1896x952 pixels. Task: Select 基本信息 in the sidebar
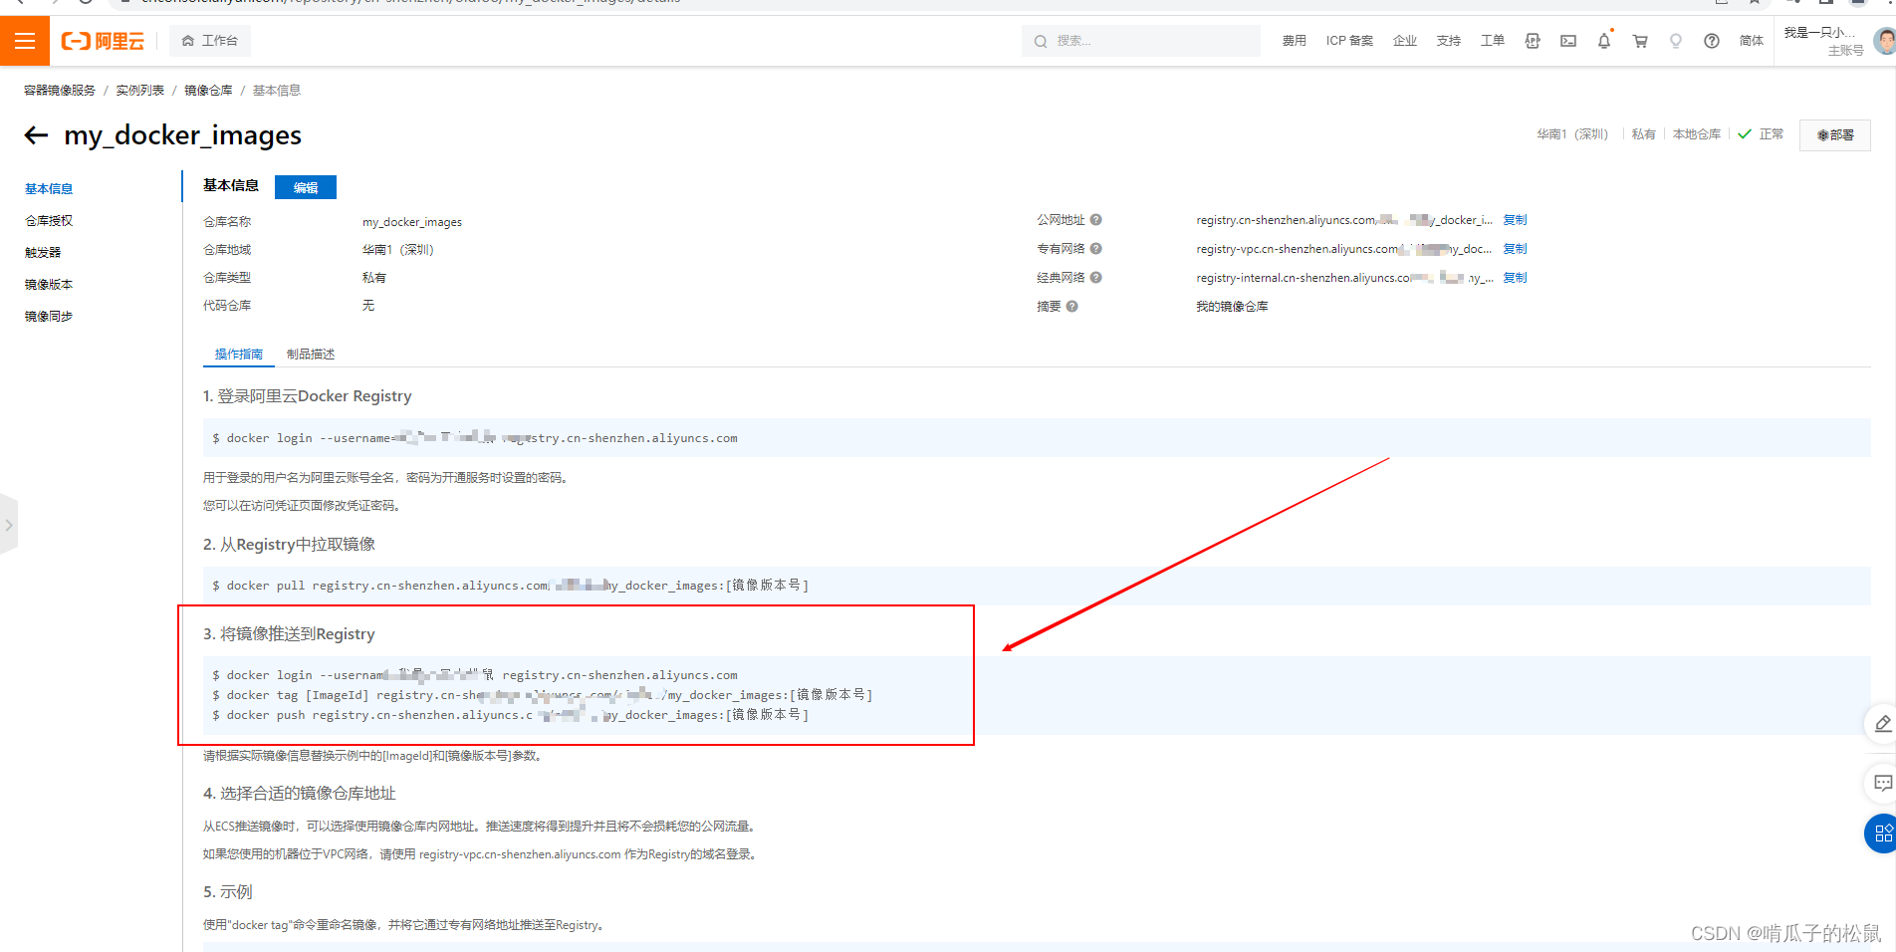click(x=49, y=189)
